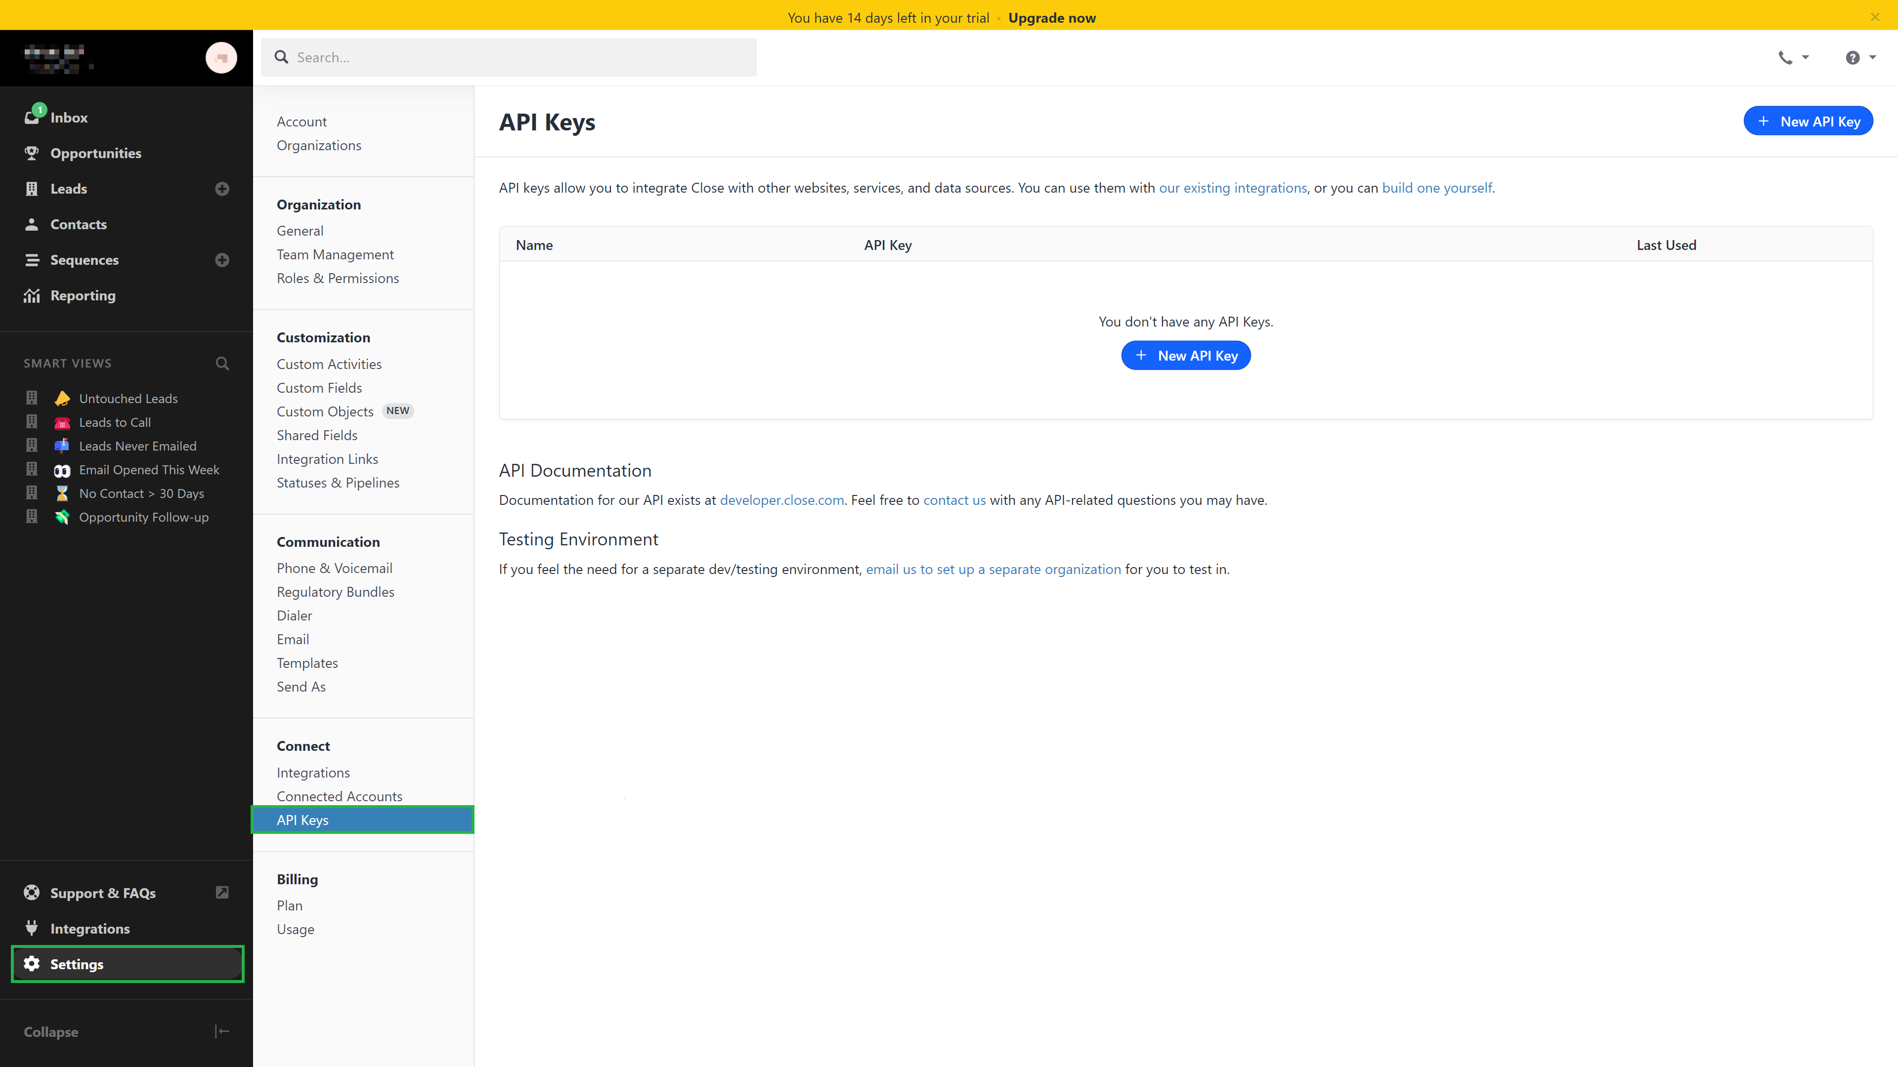
Task: Open developer.close.com documentation link
Action: [x=782, y=500]
